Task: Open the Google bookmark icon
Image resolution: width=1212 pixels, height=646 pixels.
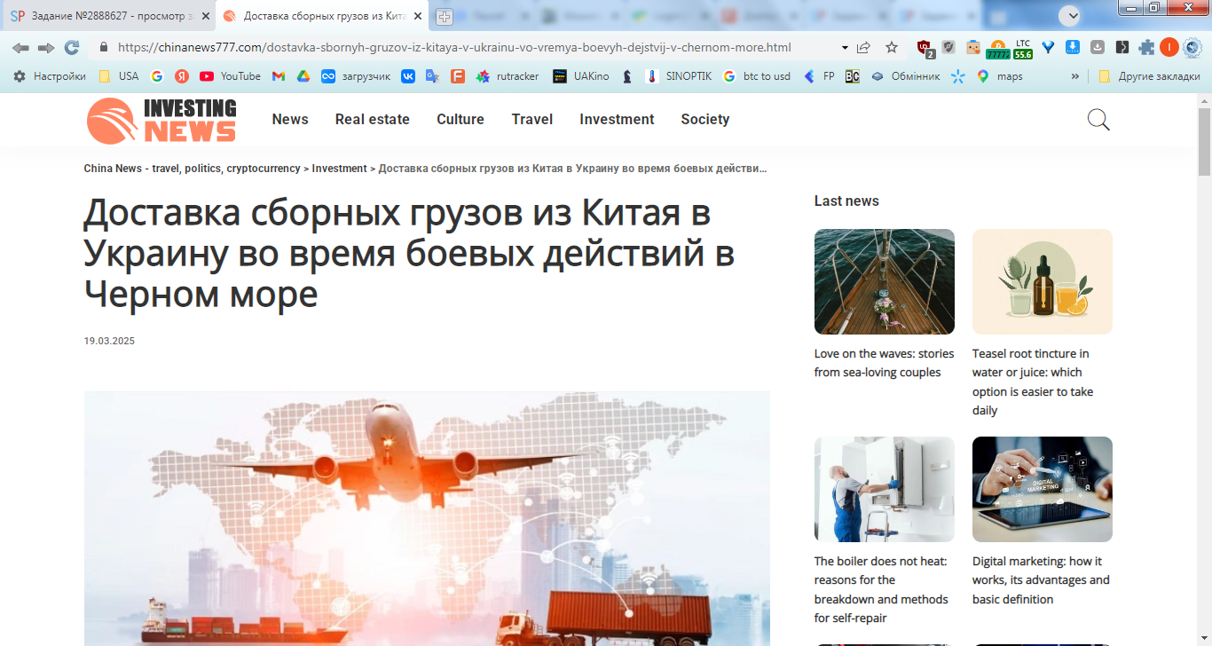Action: pos(157,76)
